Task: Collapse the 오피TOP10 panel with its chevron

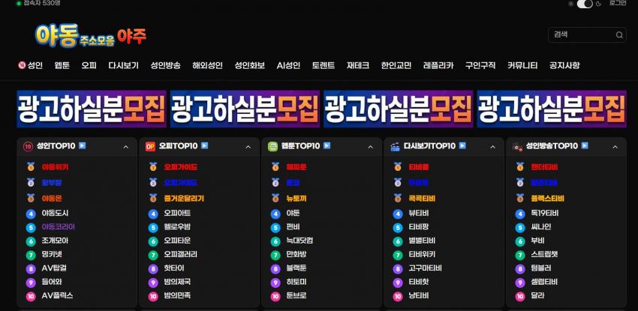Action: 248,148
